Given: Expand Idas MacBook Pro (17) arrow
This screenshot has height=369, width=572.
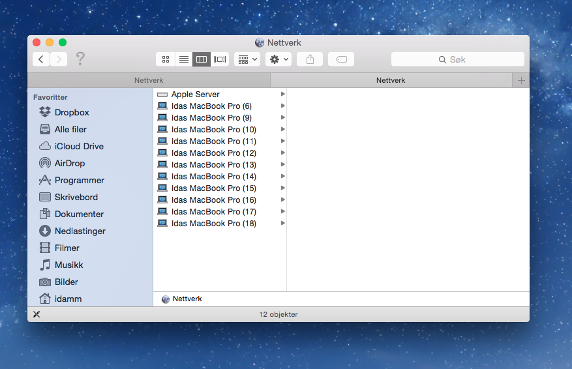Looking at the screenshot, I should 282,211.
